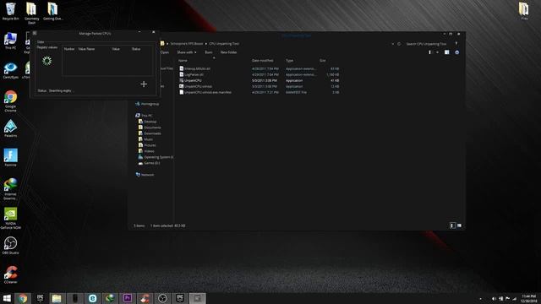Open NVIDIA GeForce NOW desktop shortcut
This screenshot has height=304, width=541.
10,218
